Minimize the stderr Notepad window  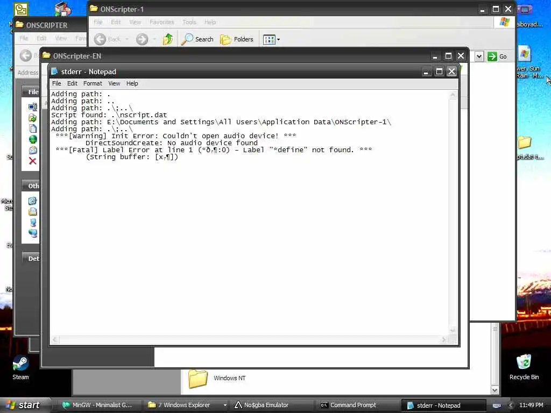[x=426, y=72]
